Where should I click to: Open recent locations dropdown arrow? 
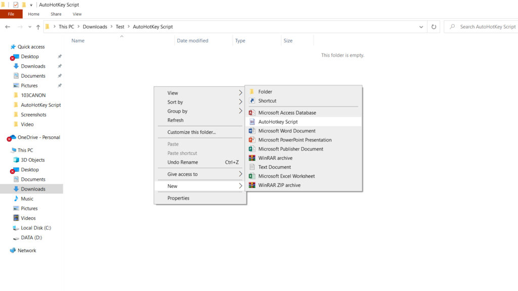[x=30, y=27]
